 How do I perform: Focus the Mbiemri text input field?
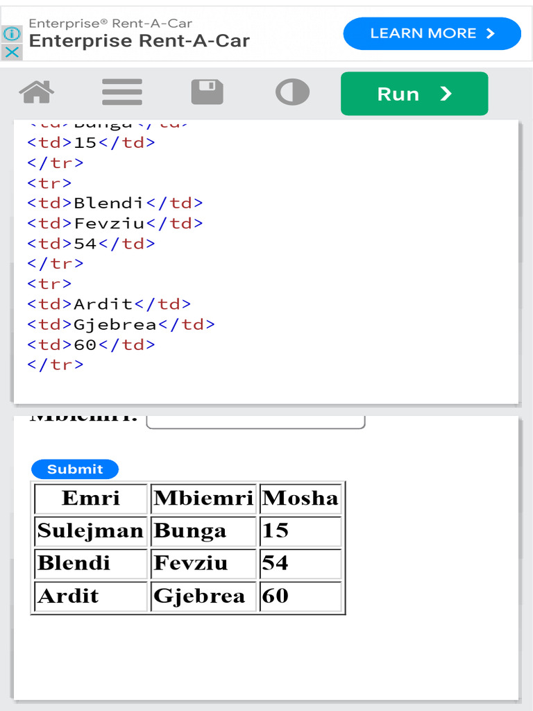(255, 421)
